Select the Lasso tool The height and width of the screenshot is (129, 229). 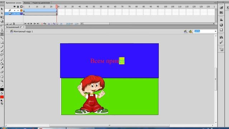(x=2, y=25)
